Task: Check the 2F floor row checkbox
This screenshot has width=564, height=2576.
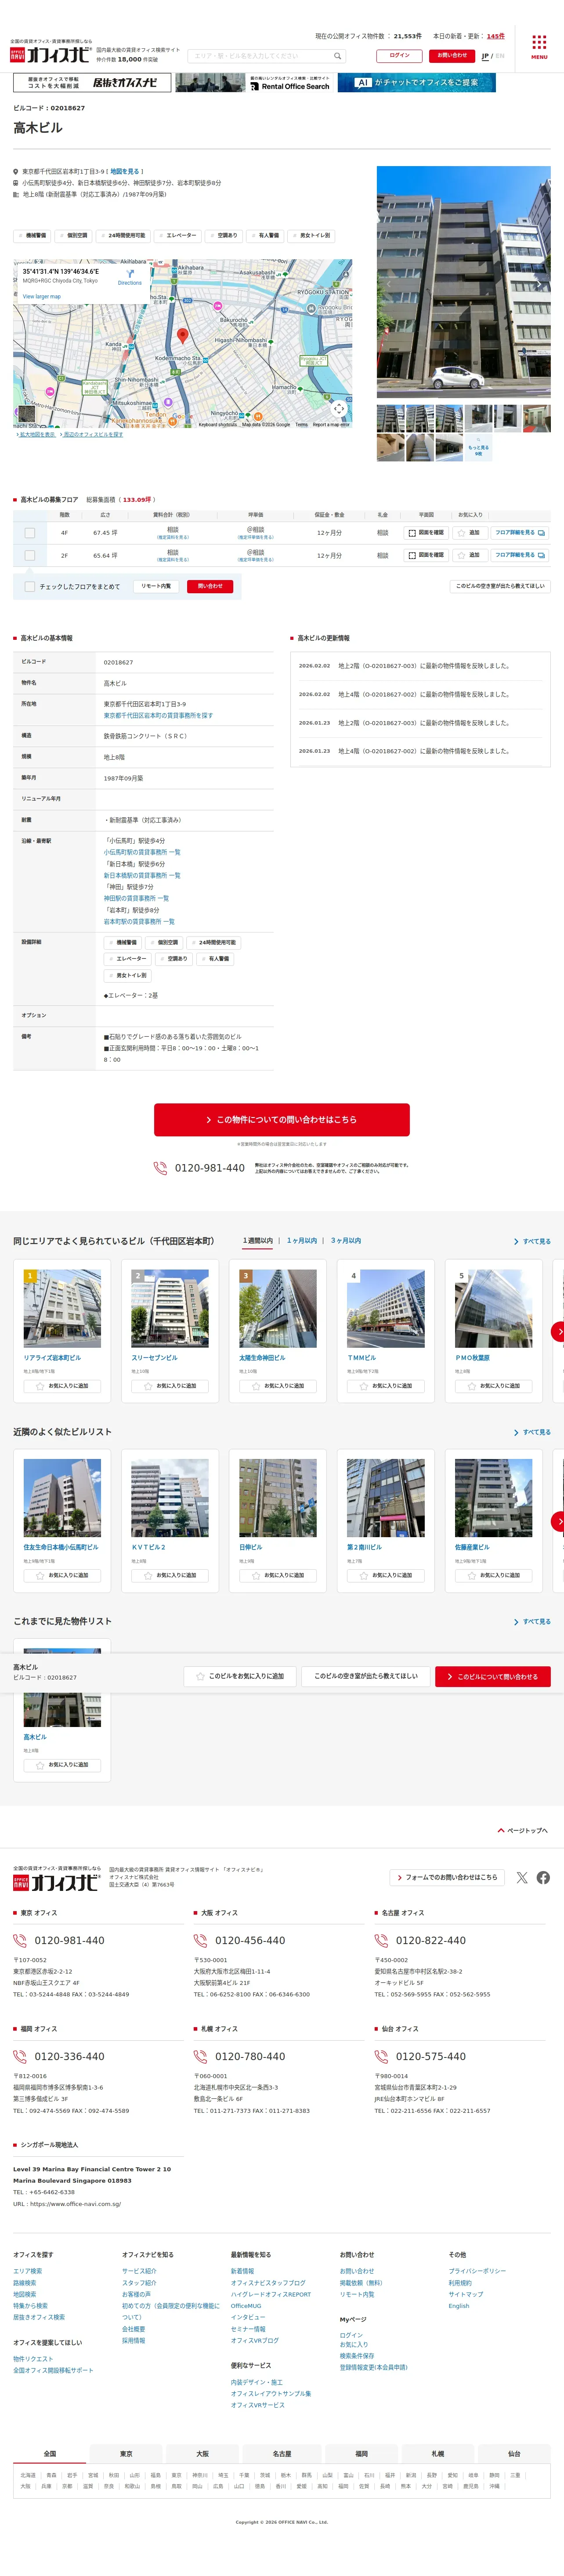Action: click(x=30, y=555)
